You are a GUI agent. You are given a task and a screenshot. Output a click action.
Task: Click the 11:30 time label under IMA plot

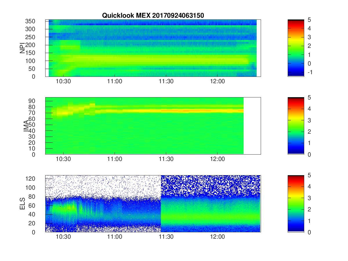pyautogui.click(x=166, y=159)
